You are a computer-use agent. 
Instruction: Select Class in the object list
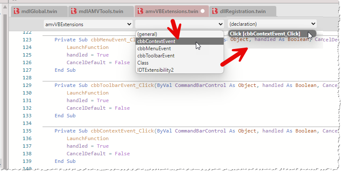point(143,63)
